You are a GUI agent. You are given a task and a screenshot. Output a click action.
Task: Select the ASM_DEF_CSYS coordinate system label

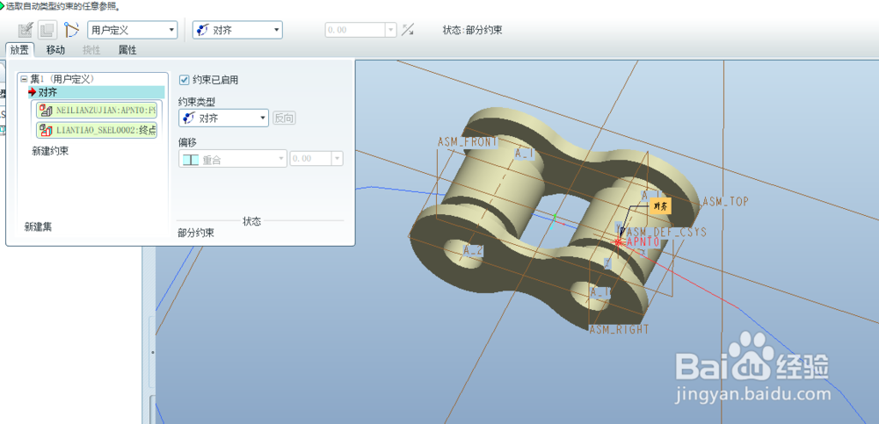tap(666, 232)
